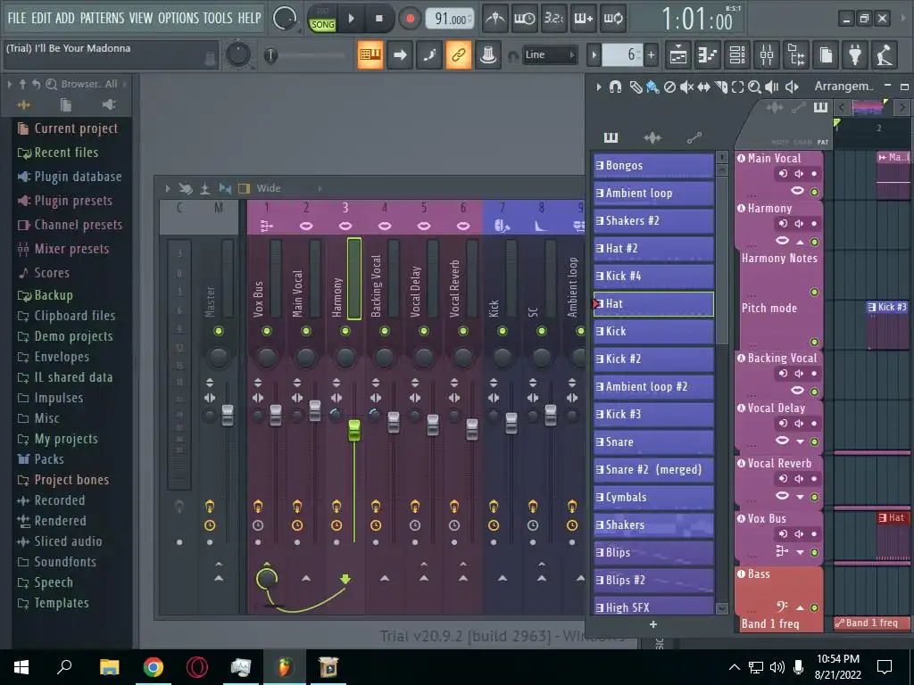Open the Packs folder in browser
This screenshot has width=914, height=685.
(49, 459)
